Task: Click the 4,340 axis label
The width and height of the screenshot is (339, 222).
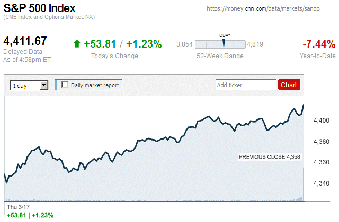Action: [322, 183]
